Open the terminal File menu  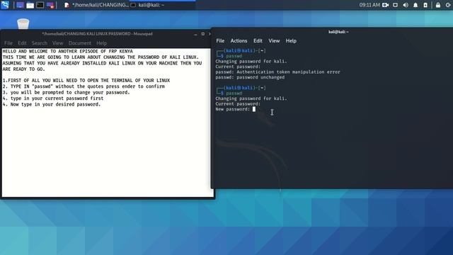[x=220, y=41]
